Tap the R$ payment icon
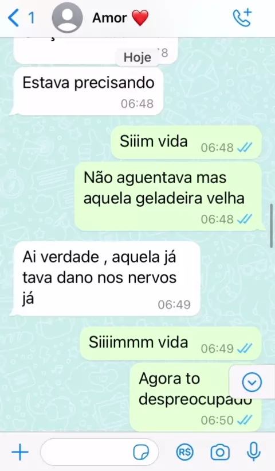 [x=184, y=452]
